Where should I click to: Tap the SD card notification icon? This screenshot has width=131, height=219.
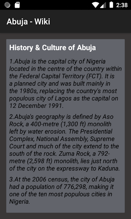click(17, 5)
